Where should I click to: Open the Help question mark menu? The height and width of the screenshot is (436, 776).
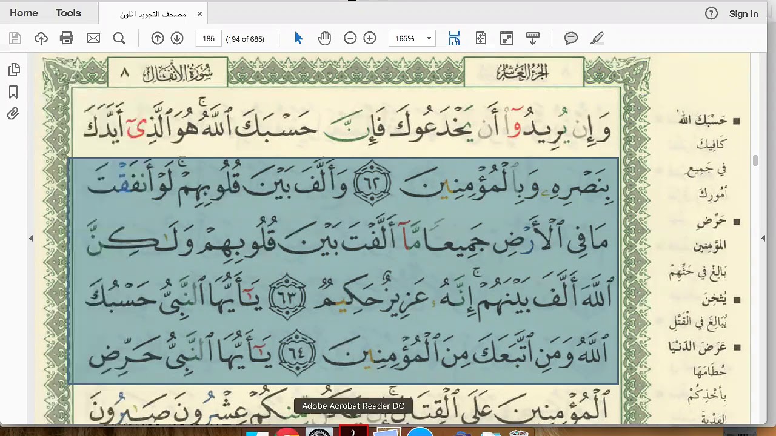pyautogui.click(x=712, y=13)
